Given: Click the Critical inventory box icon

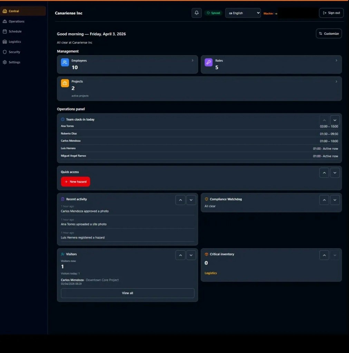Looking at the screenshot, I should coord(206,254).
